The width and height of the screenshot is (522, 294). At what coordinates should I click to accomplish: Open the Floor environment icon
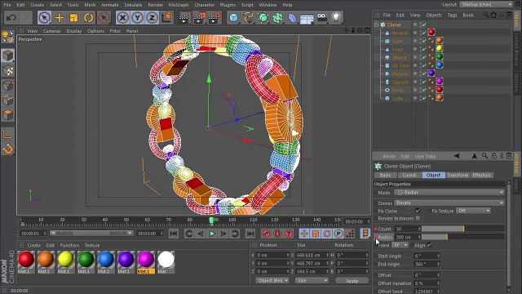307,17
